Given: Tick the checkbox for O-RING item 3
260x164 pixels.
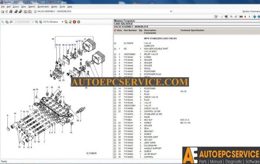Looking at the screenshot, I should (115, 57).
